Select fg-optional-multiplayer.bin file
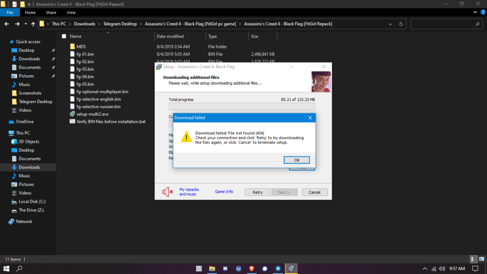Screen dimensions: 487x274 (x=102, y=92)
